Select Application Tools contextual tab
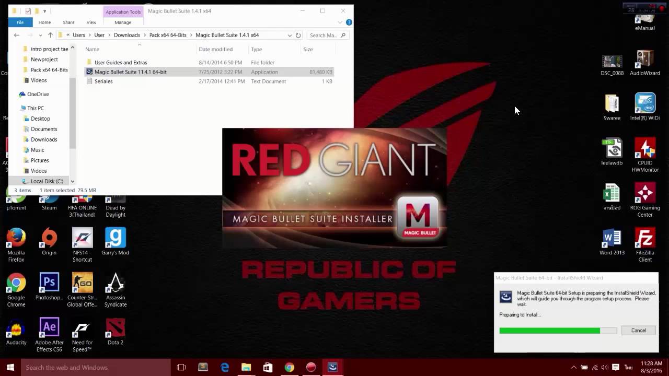 [123, 11]
